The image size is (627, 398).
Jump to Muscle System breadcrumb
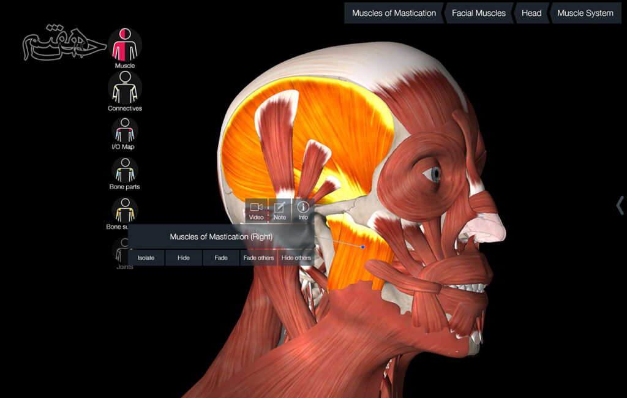coord(585,13)
